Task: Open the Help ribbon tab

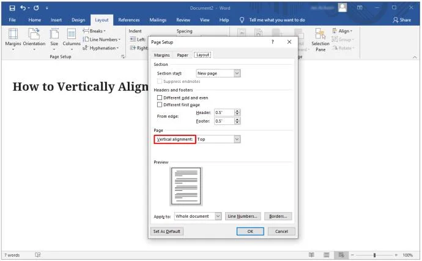Action: tap(224, 20)
